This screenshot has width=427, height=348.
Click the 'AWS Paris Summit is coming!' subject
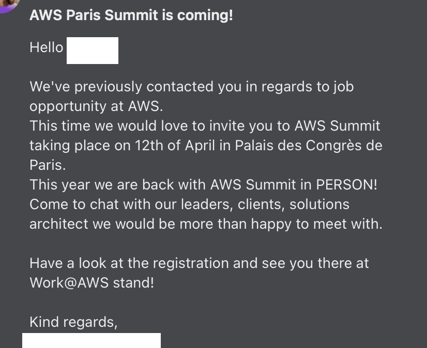pos(131,15)
